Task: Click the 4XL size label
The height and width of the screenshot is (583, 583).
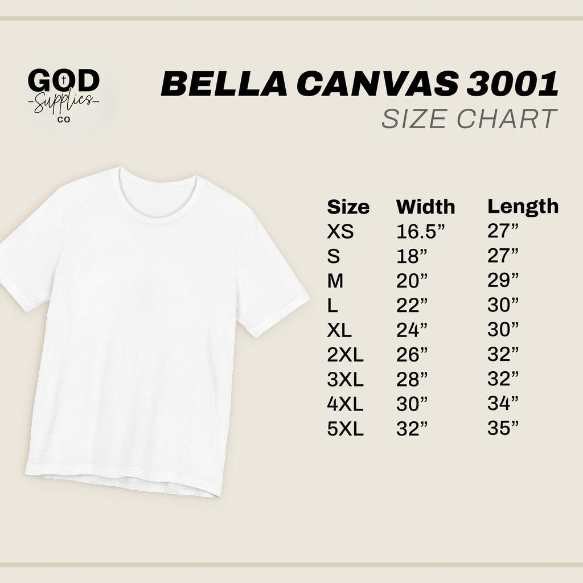Action: 345,404
